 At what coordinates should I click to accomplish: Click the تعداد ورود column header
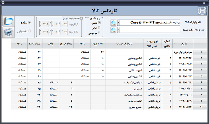(x=98, y=44)
